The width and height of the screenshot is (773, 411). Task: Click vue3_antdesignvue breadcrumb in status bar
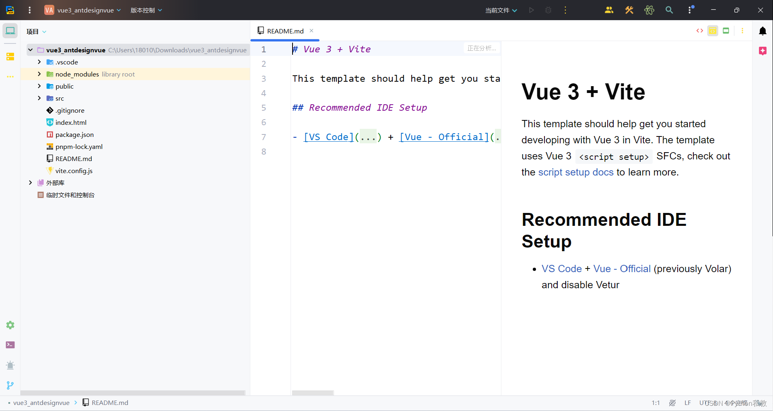click(41, 403)
